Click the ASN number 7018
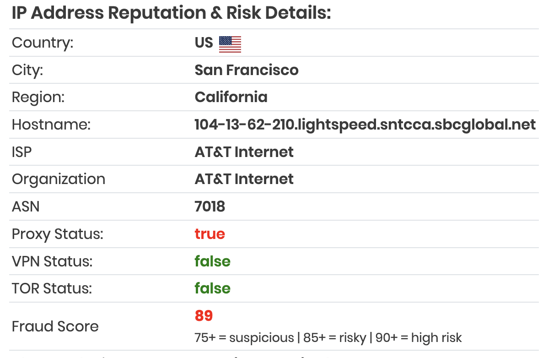The image size is (559, 358). pos(210,206)
